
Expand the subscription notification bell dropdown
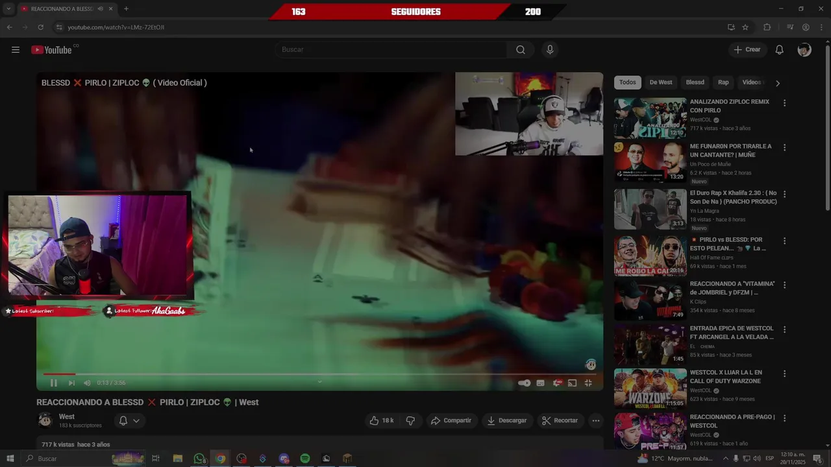pos(129,420)
